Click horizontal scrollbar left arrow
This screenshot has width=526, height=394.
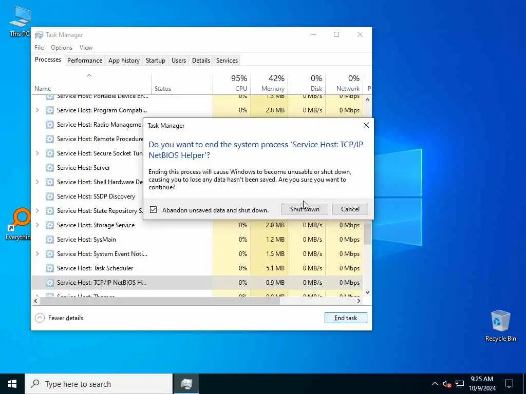(35, 301)
